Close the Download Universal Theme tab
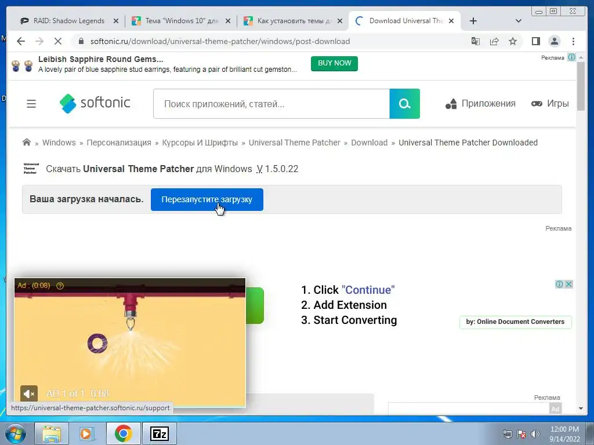This screenshot has width=594, height=445. click(x=451, y=21)
